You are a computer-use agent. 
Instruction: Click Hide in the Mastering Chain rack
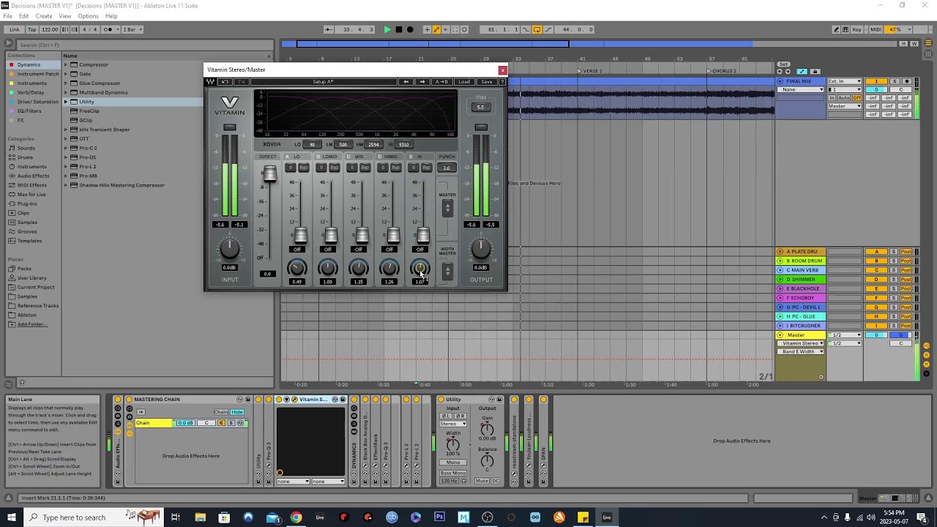click(237, 412)
